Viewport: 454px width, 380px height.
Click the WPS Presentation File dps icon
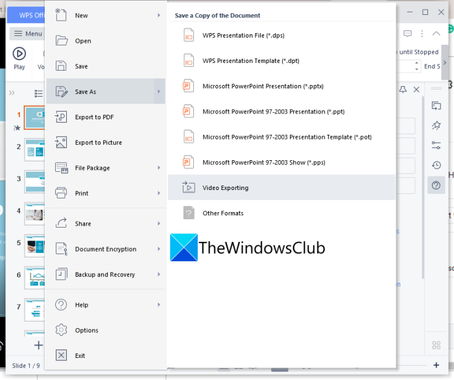tap(189, 35)
